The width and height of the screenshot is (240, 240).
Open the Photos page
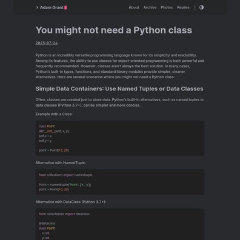[x=167, y=7]
